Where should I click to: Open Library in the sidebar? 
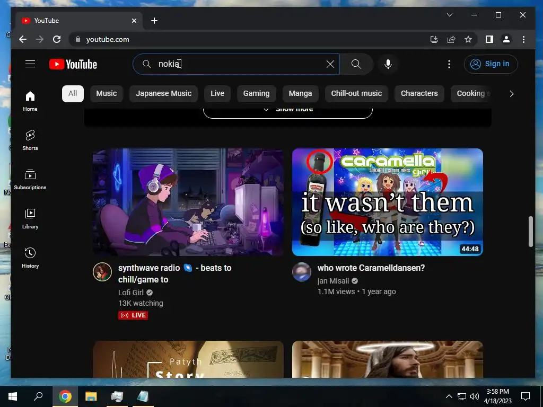pos(30,219)
